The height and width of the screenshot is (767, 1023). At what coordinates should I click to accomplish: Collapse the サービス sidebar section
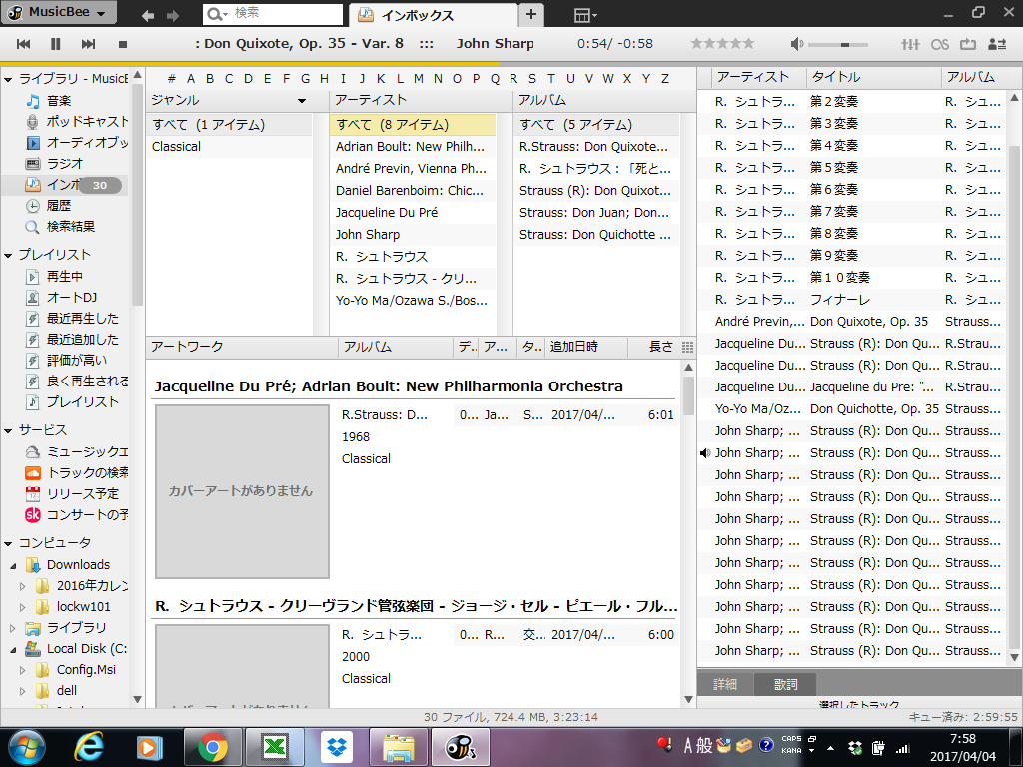coord(8,431)
